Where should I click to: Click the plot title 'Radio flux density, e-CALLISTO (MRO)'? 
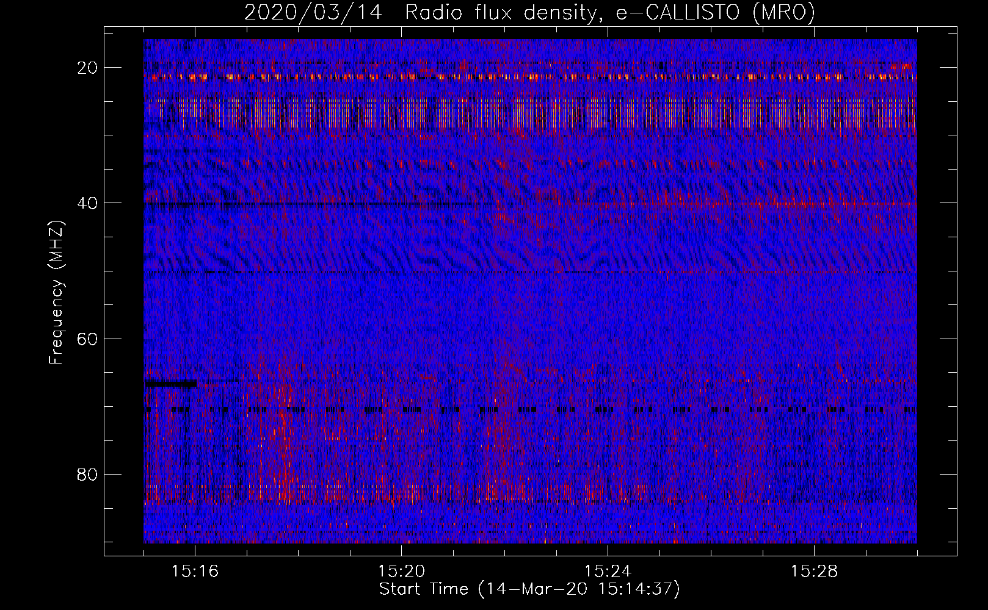coord(609,13)
